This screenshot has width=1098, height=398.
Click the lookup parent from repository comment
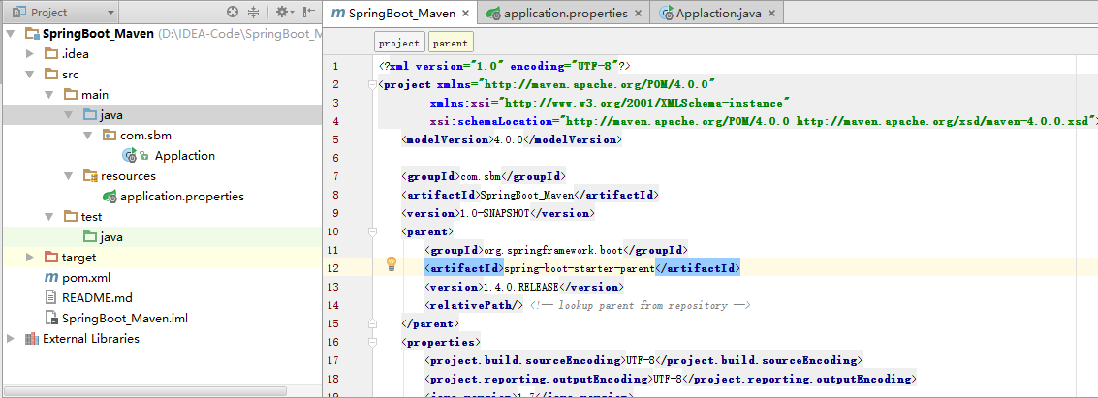click(x=640, y=305)
